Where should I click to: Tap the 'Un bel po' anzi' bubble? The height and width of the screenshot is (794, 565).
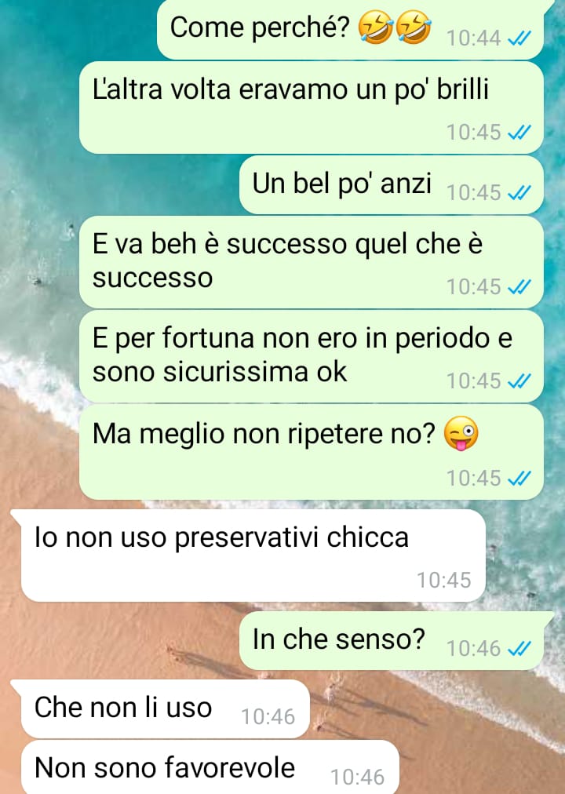point(392,185)
